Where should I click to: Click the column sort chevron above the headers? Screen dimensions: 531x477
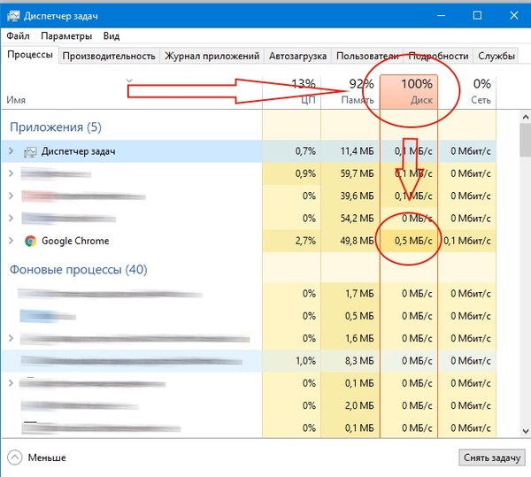(x=130, y=81)
